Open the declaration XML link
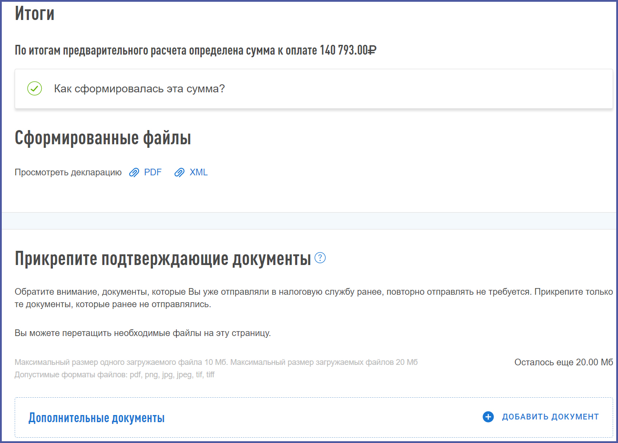This screenshot has width=618, height=443. 199,172
